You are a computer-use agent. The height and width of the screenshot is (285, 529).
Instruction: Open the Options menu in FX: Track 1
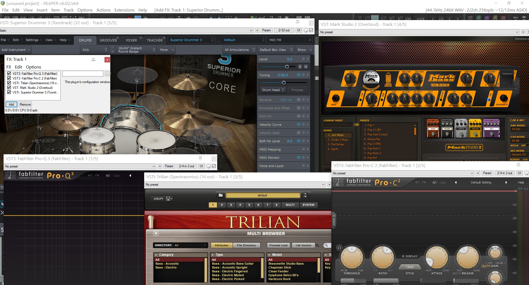(x=33, y=67)
